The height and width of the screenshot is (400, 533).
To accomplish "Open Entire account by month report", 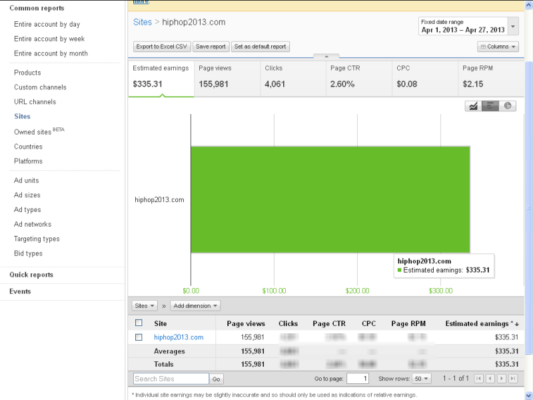I will click(51, 53).
